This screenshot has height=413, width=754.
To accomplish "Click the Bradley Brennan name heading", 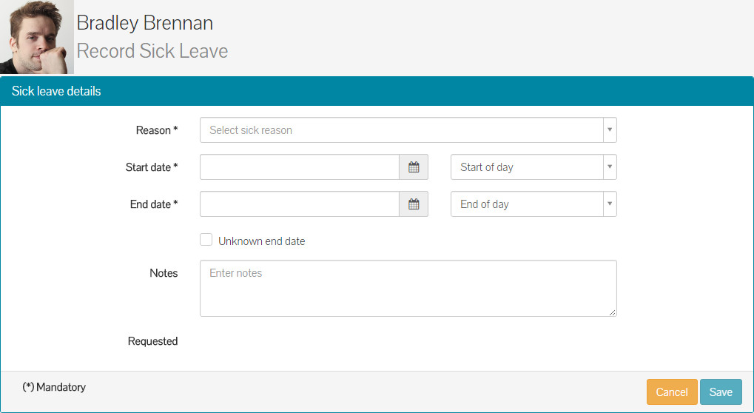I will click(145, 23).
